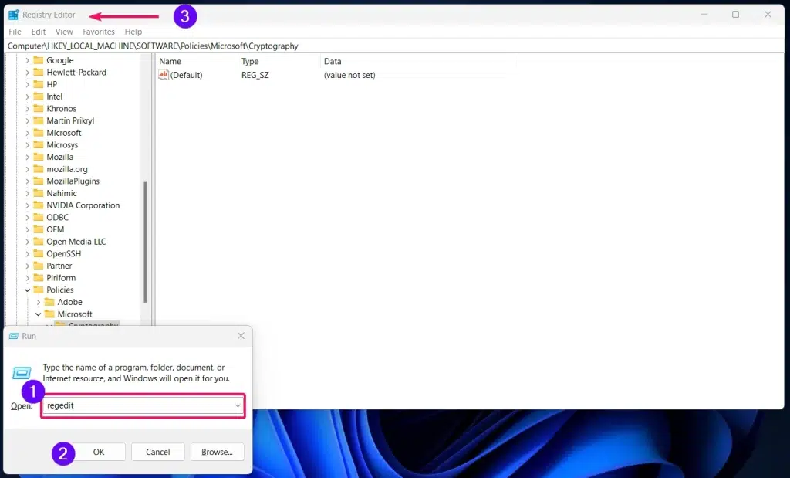Maximize the Registry Editor window
This screenshot has height=478, width=790.
pos(735,15)
